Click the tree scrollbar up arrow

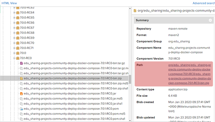(x=130, y=9)
